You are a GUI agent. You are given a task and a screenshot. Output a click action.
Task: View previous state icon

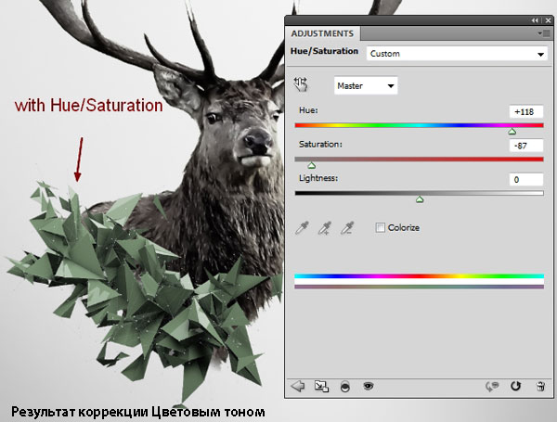pos(492,386)
